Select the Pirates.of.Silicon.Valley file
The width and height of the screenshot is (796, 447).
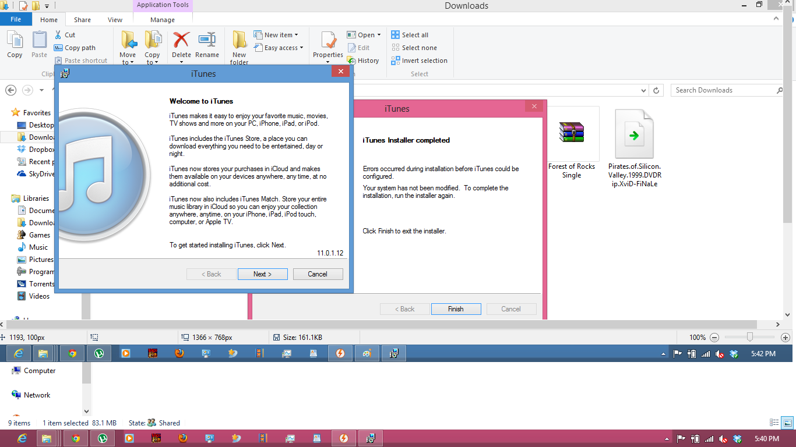[x=635, y=148]
